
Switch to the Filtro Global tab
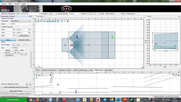tap(108, 70)
